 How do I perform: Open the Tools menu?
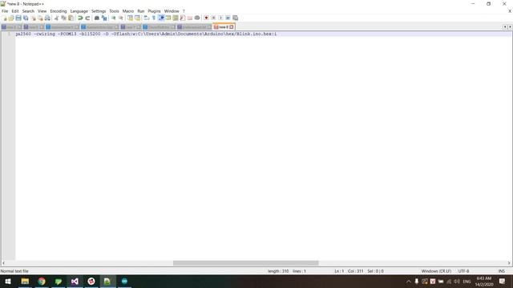click(x=114, y=11)
